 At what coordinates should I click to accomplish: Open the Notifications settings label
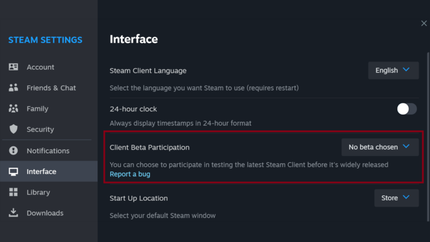point(47,151)
